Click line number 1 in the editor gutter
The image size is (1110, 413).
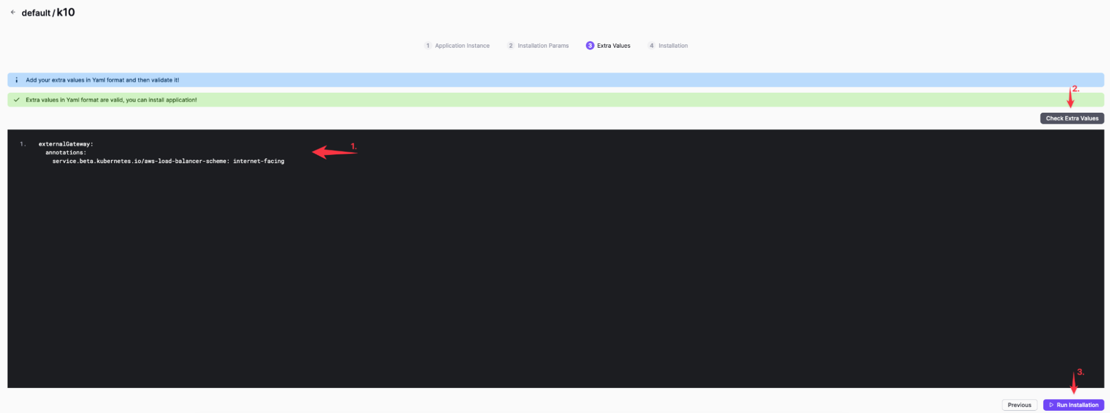(23, 144)
